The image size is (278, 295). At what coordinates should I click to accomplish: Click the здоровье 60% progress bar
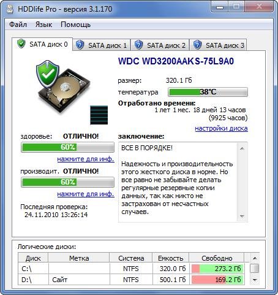click(67, 147)
